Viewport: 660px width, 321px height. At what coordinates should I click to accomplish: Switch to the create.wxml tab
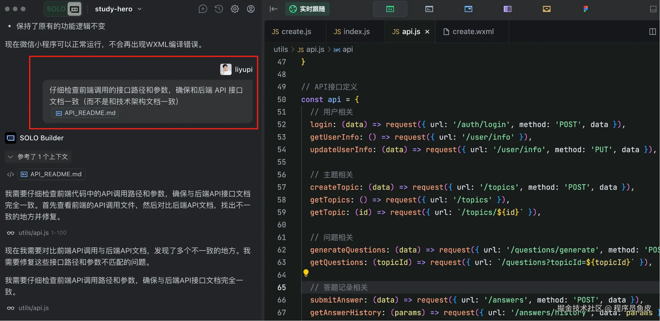469,32
